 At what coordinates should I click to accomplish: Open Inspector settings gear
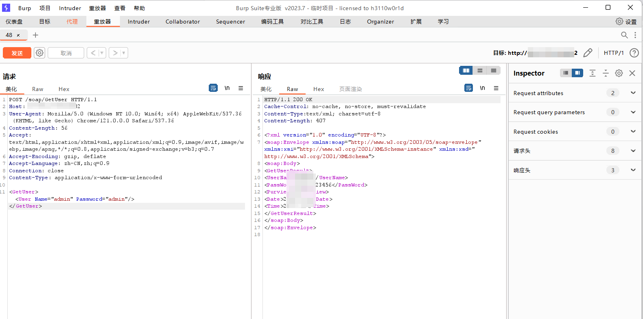point(619,73)
